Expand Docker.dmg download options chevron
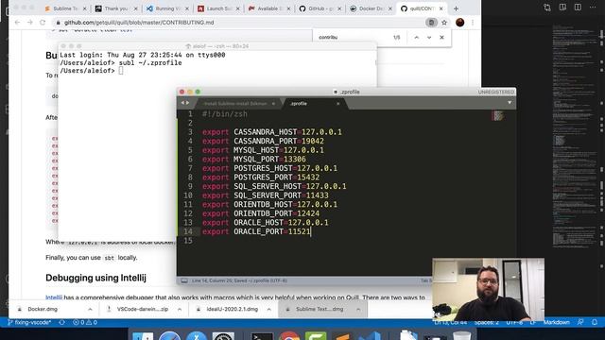The height and width of the screenshot is (340, 605). click(x=90, y=309)
